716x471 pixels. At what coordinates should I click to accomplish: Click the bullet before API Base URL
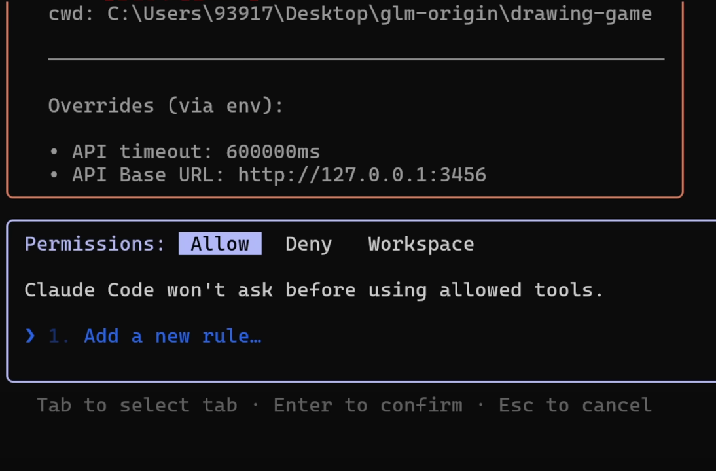[x=54, y=175]
